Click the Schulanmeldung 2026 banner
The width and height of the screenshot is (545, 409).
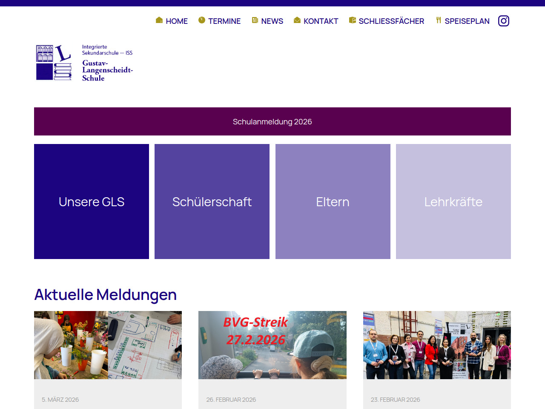coord(272,121)
